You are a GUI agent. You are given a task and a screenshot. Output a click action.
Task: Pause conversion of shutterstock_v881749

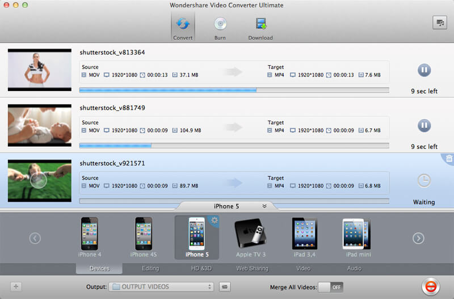coord(424,125)
